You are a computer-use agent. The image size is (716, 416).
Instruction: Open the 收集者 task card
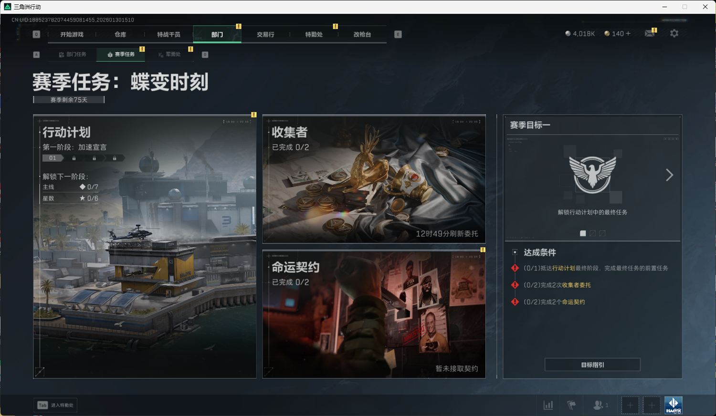pos(374,179)
